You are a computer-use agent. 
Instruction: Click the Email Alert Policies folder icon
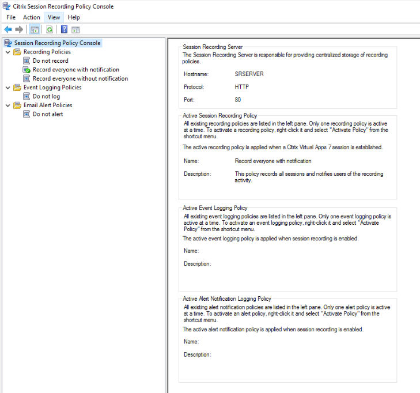17,105
